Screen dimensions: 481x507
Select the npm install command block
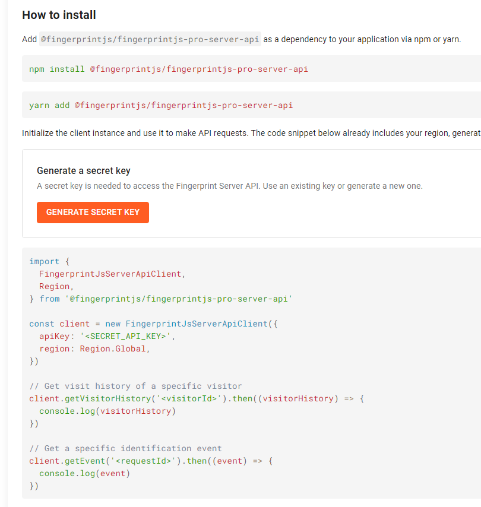point(169,69)
